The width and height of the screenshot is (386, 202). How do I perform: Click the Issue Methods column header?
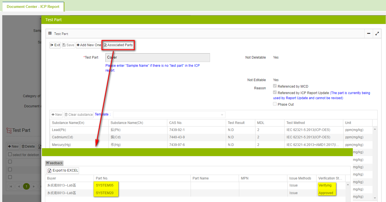point(302,178)
